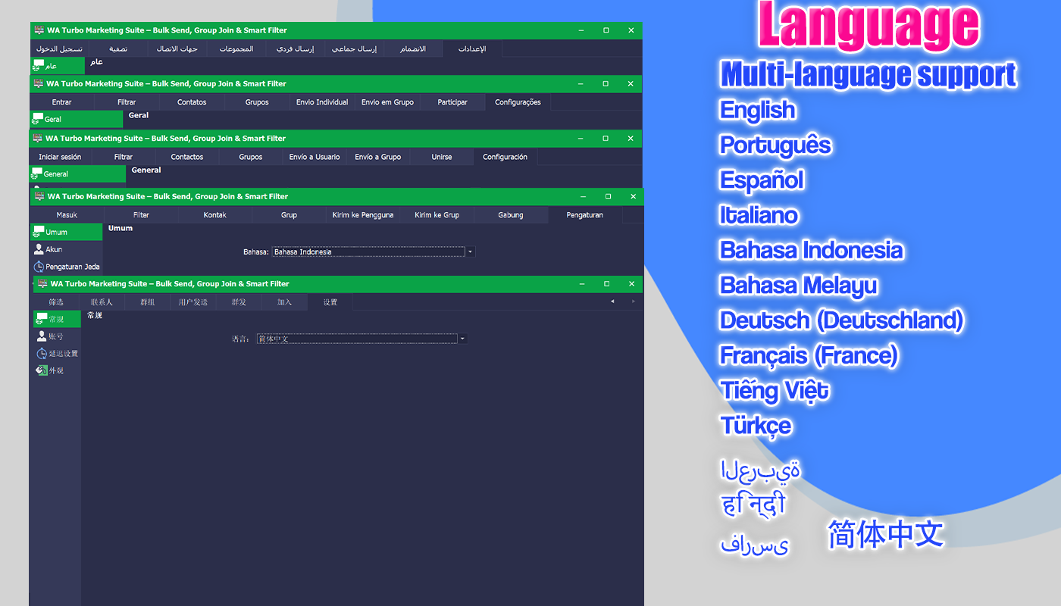
Task: Select the عام icon in the Arabic window
Action: (x=38, y=66)
